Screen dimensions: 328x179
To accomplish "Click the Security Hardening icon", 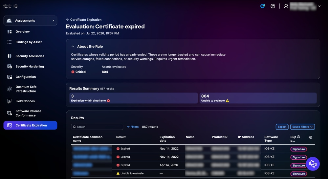I will (10, 67).
